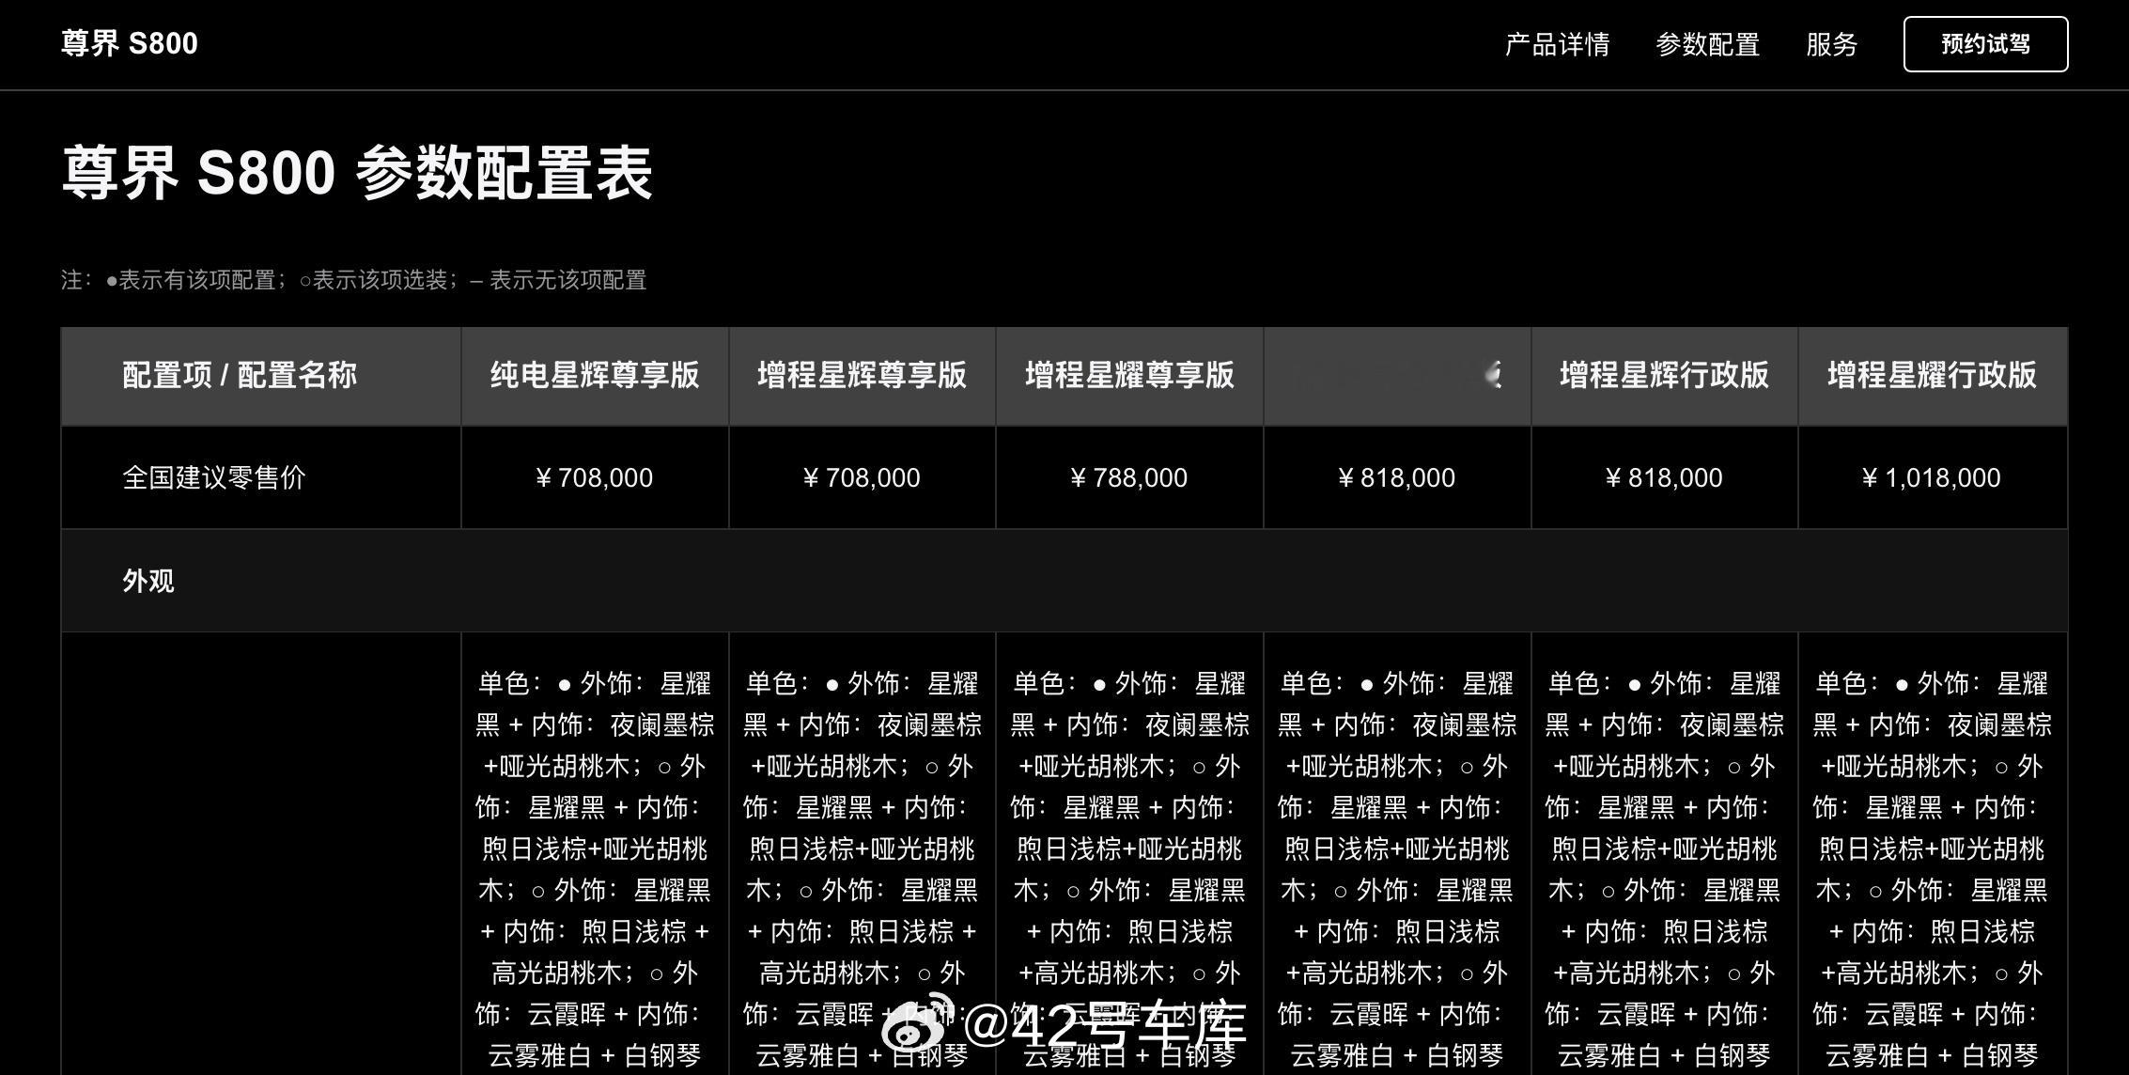Select the 增程星耀尊享版 column header

(1129, 376)
